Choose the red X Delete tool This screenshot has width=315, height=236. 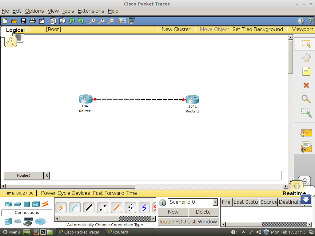[x=306, y=85]
